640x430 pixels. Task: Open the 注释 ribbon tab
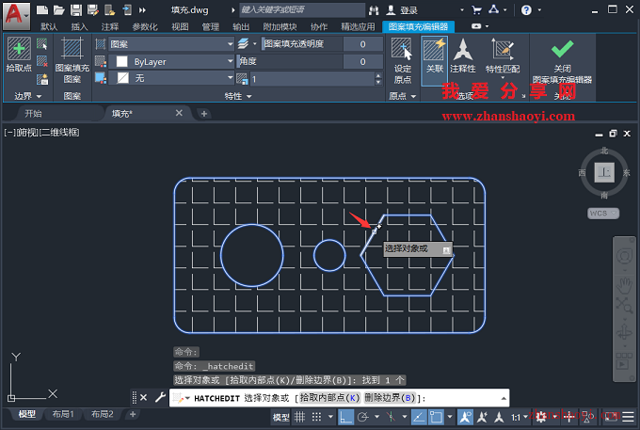point(110,27)
